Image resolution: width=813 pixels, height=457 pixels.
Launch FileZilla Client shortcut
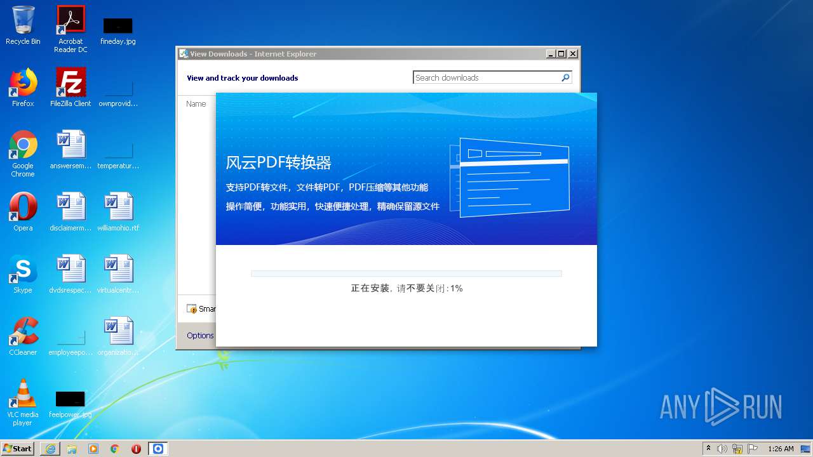point(71,88)
